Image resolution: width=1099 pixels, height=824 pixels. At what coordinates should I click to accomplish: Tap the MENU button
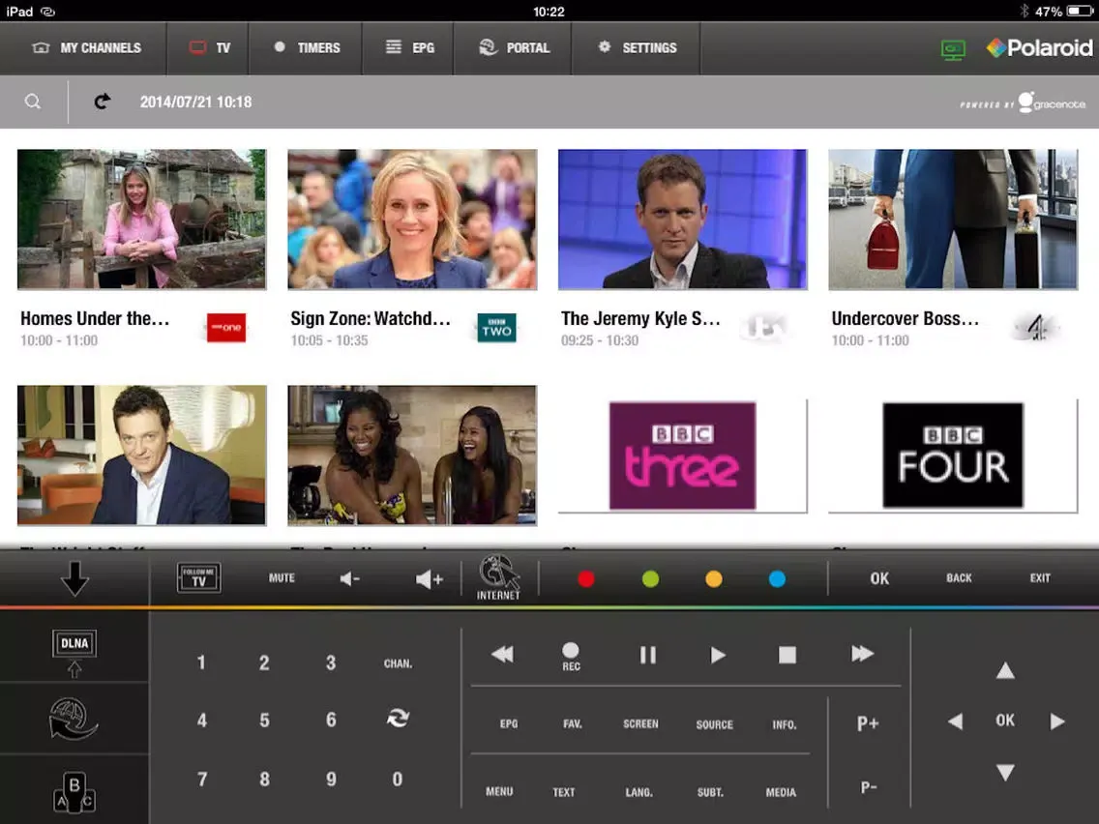coord(499,792)
